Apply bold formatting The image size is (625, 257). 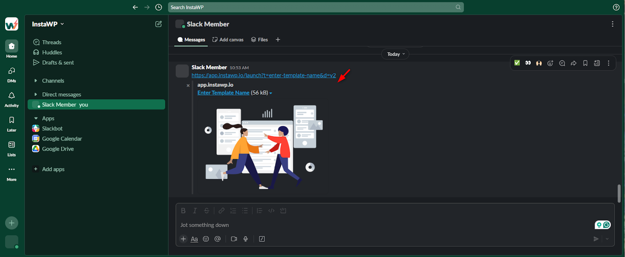click(x=183, y=211)
